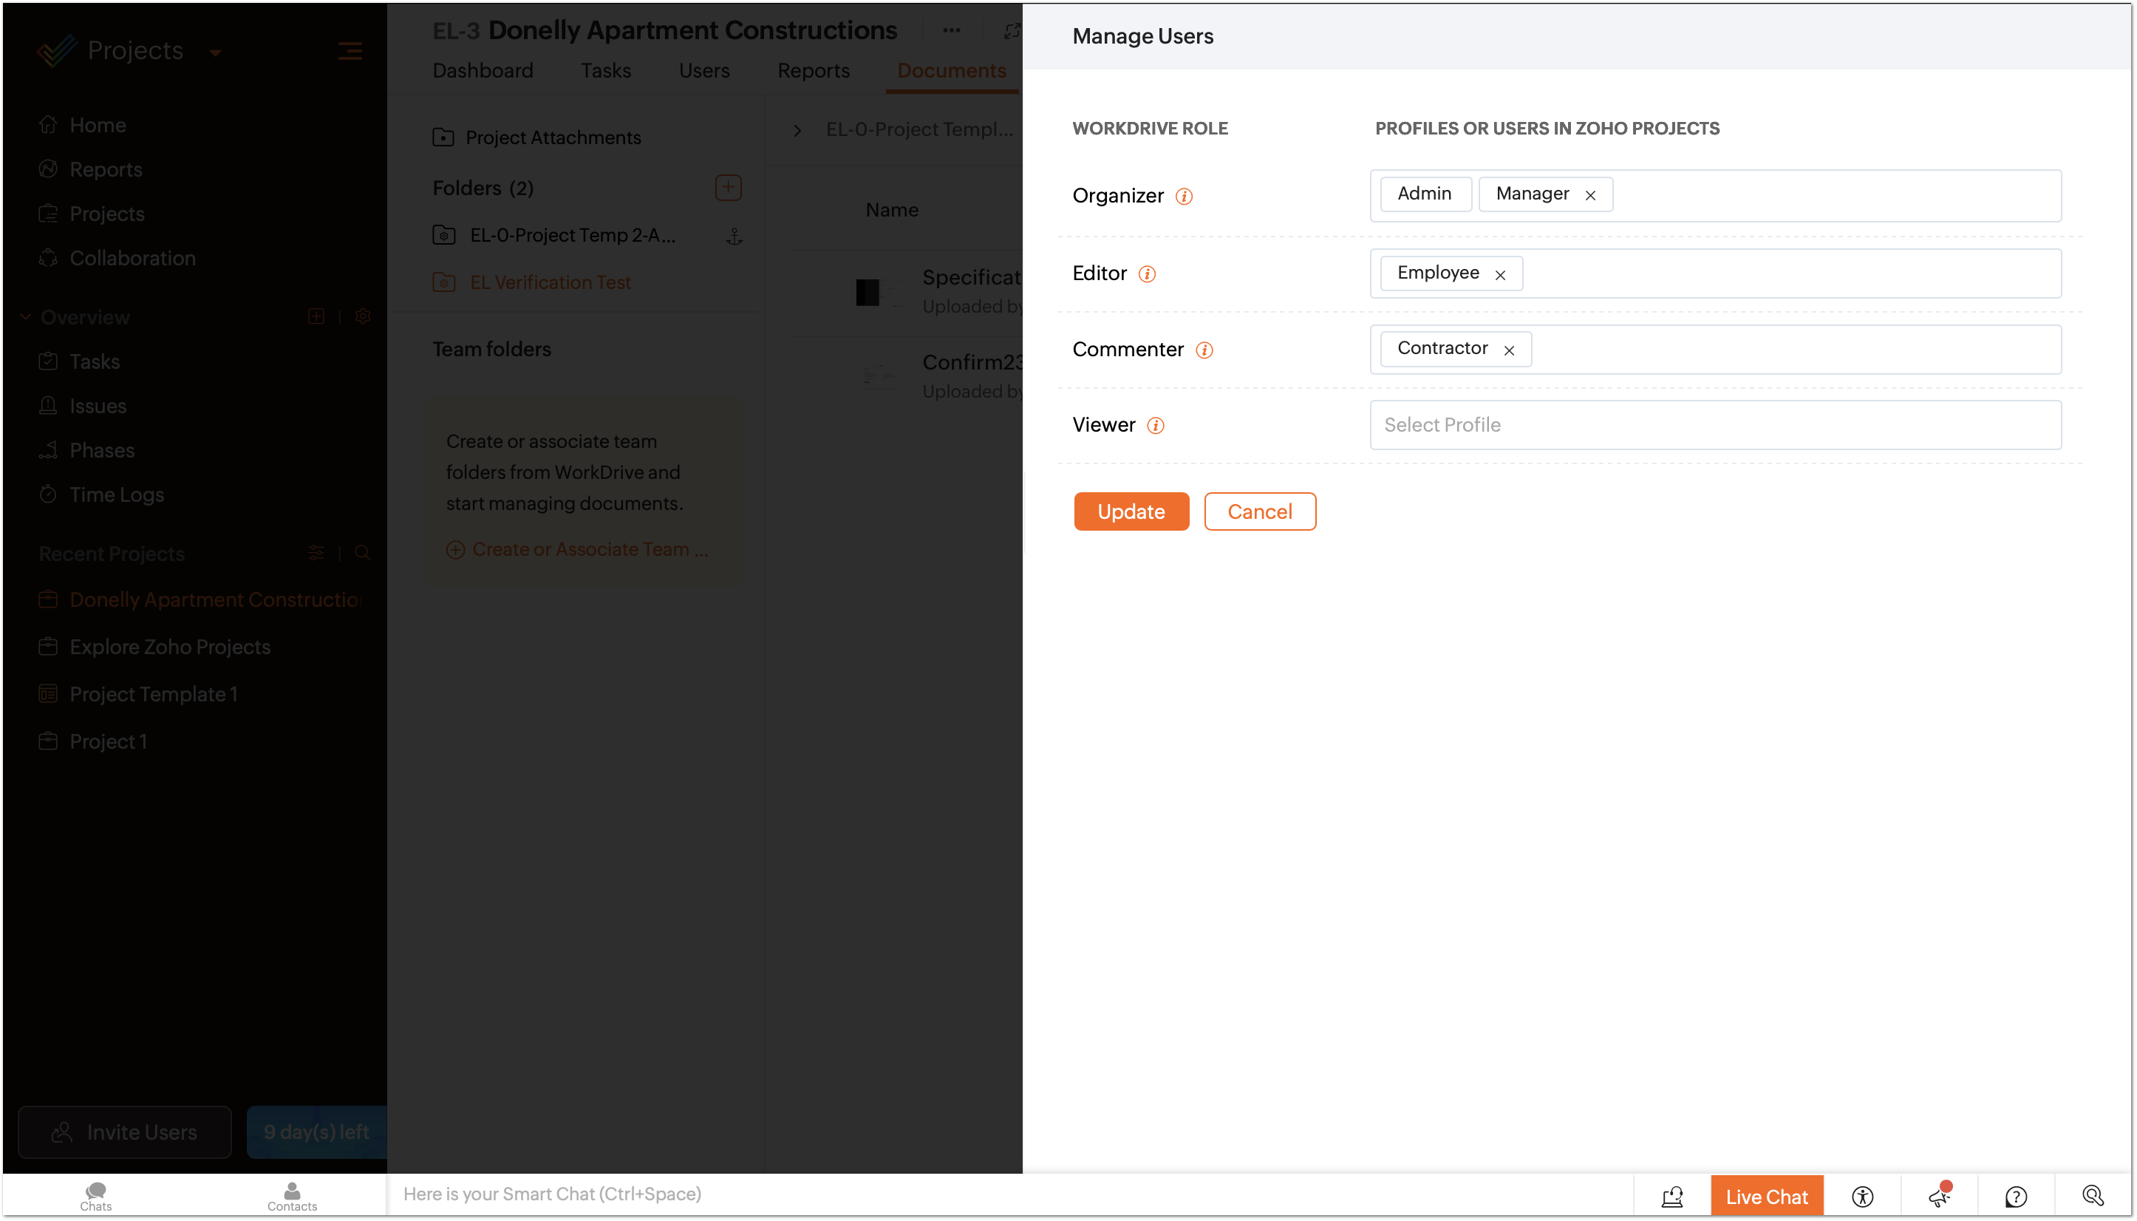Open the Chats tab in bottom bar
This screenshot has width=2137, height=1221.
pyautogui.click(x=95, y=1196)
